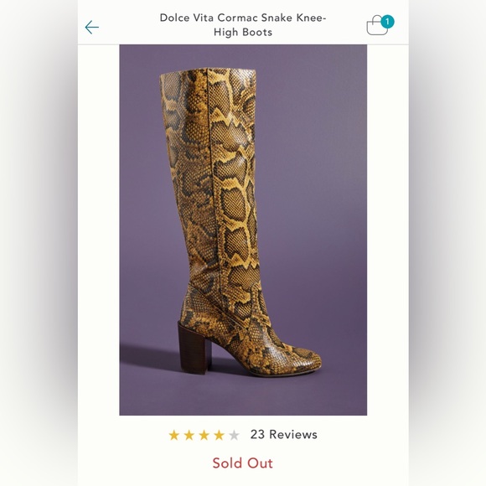
Task: Open the shopping bag icon
Action: (x=377, y=26)
